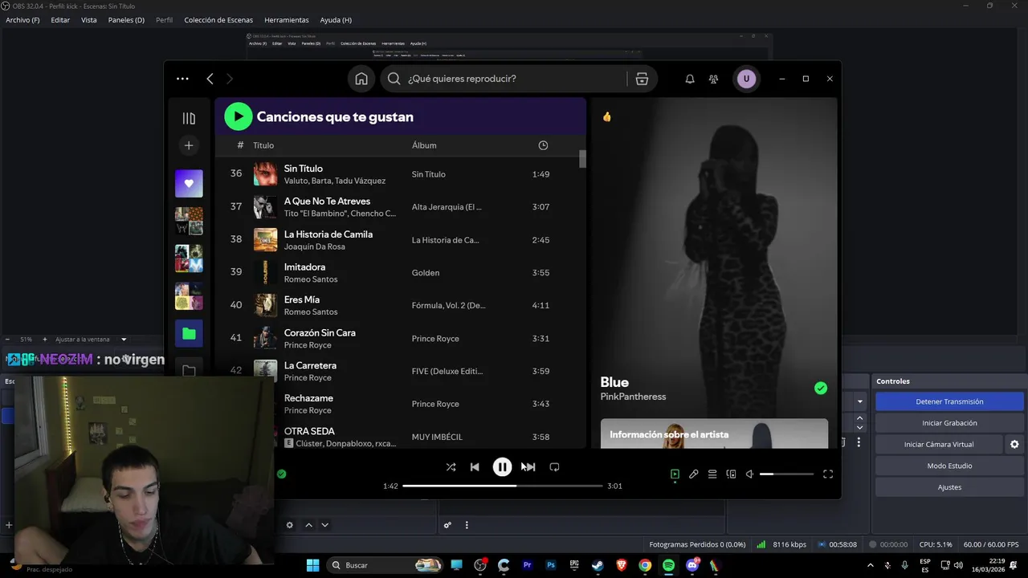Image resolution: width=1028 pixels, height=578 pixels.
Task: Open the OBS preview zoom dropdown arrow
Action: coord(124,340)
